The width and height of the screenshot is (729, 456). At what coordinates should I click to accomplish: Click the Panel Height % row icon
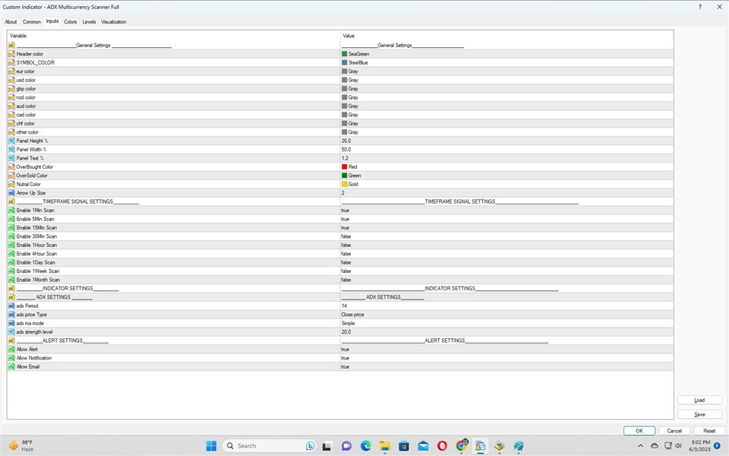coord(11,141)
